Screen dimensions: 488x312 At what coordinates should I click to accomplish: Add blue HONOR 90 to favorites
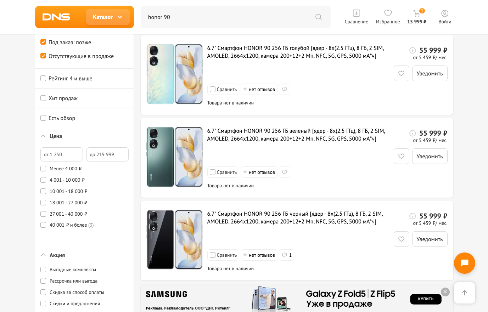pos(401,73)
